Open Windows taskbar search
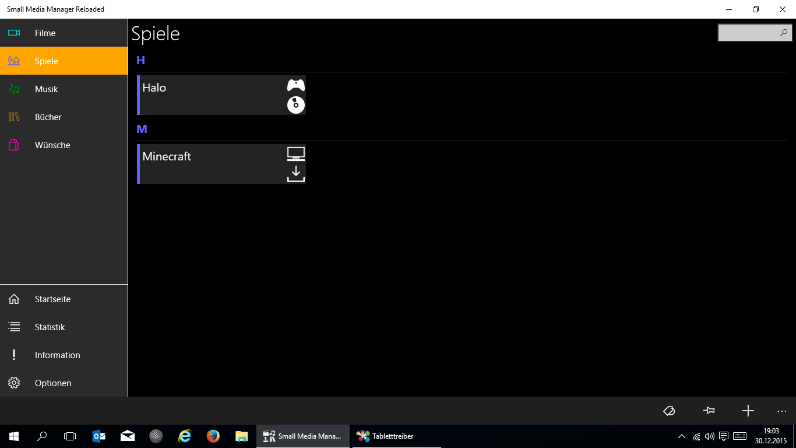The height and width of the screenshot is (448, 796). (42, 436)
